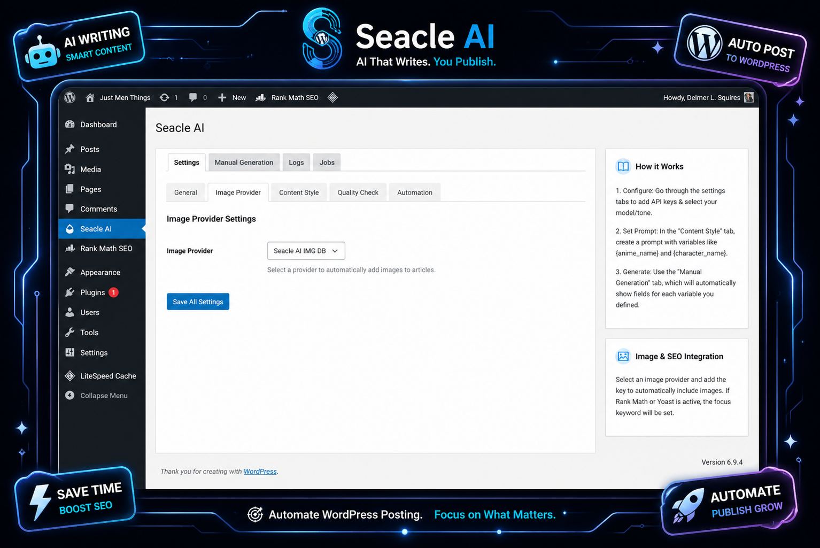The height and width of the screenshot is (548, 820).
Task: Follow the WordPress link in the footer
Action: [x=260, y=471]
